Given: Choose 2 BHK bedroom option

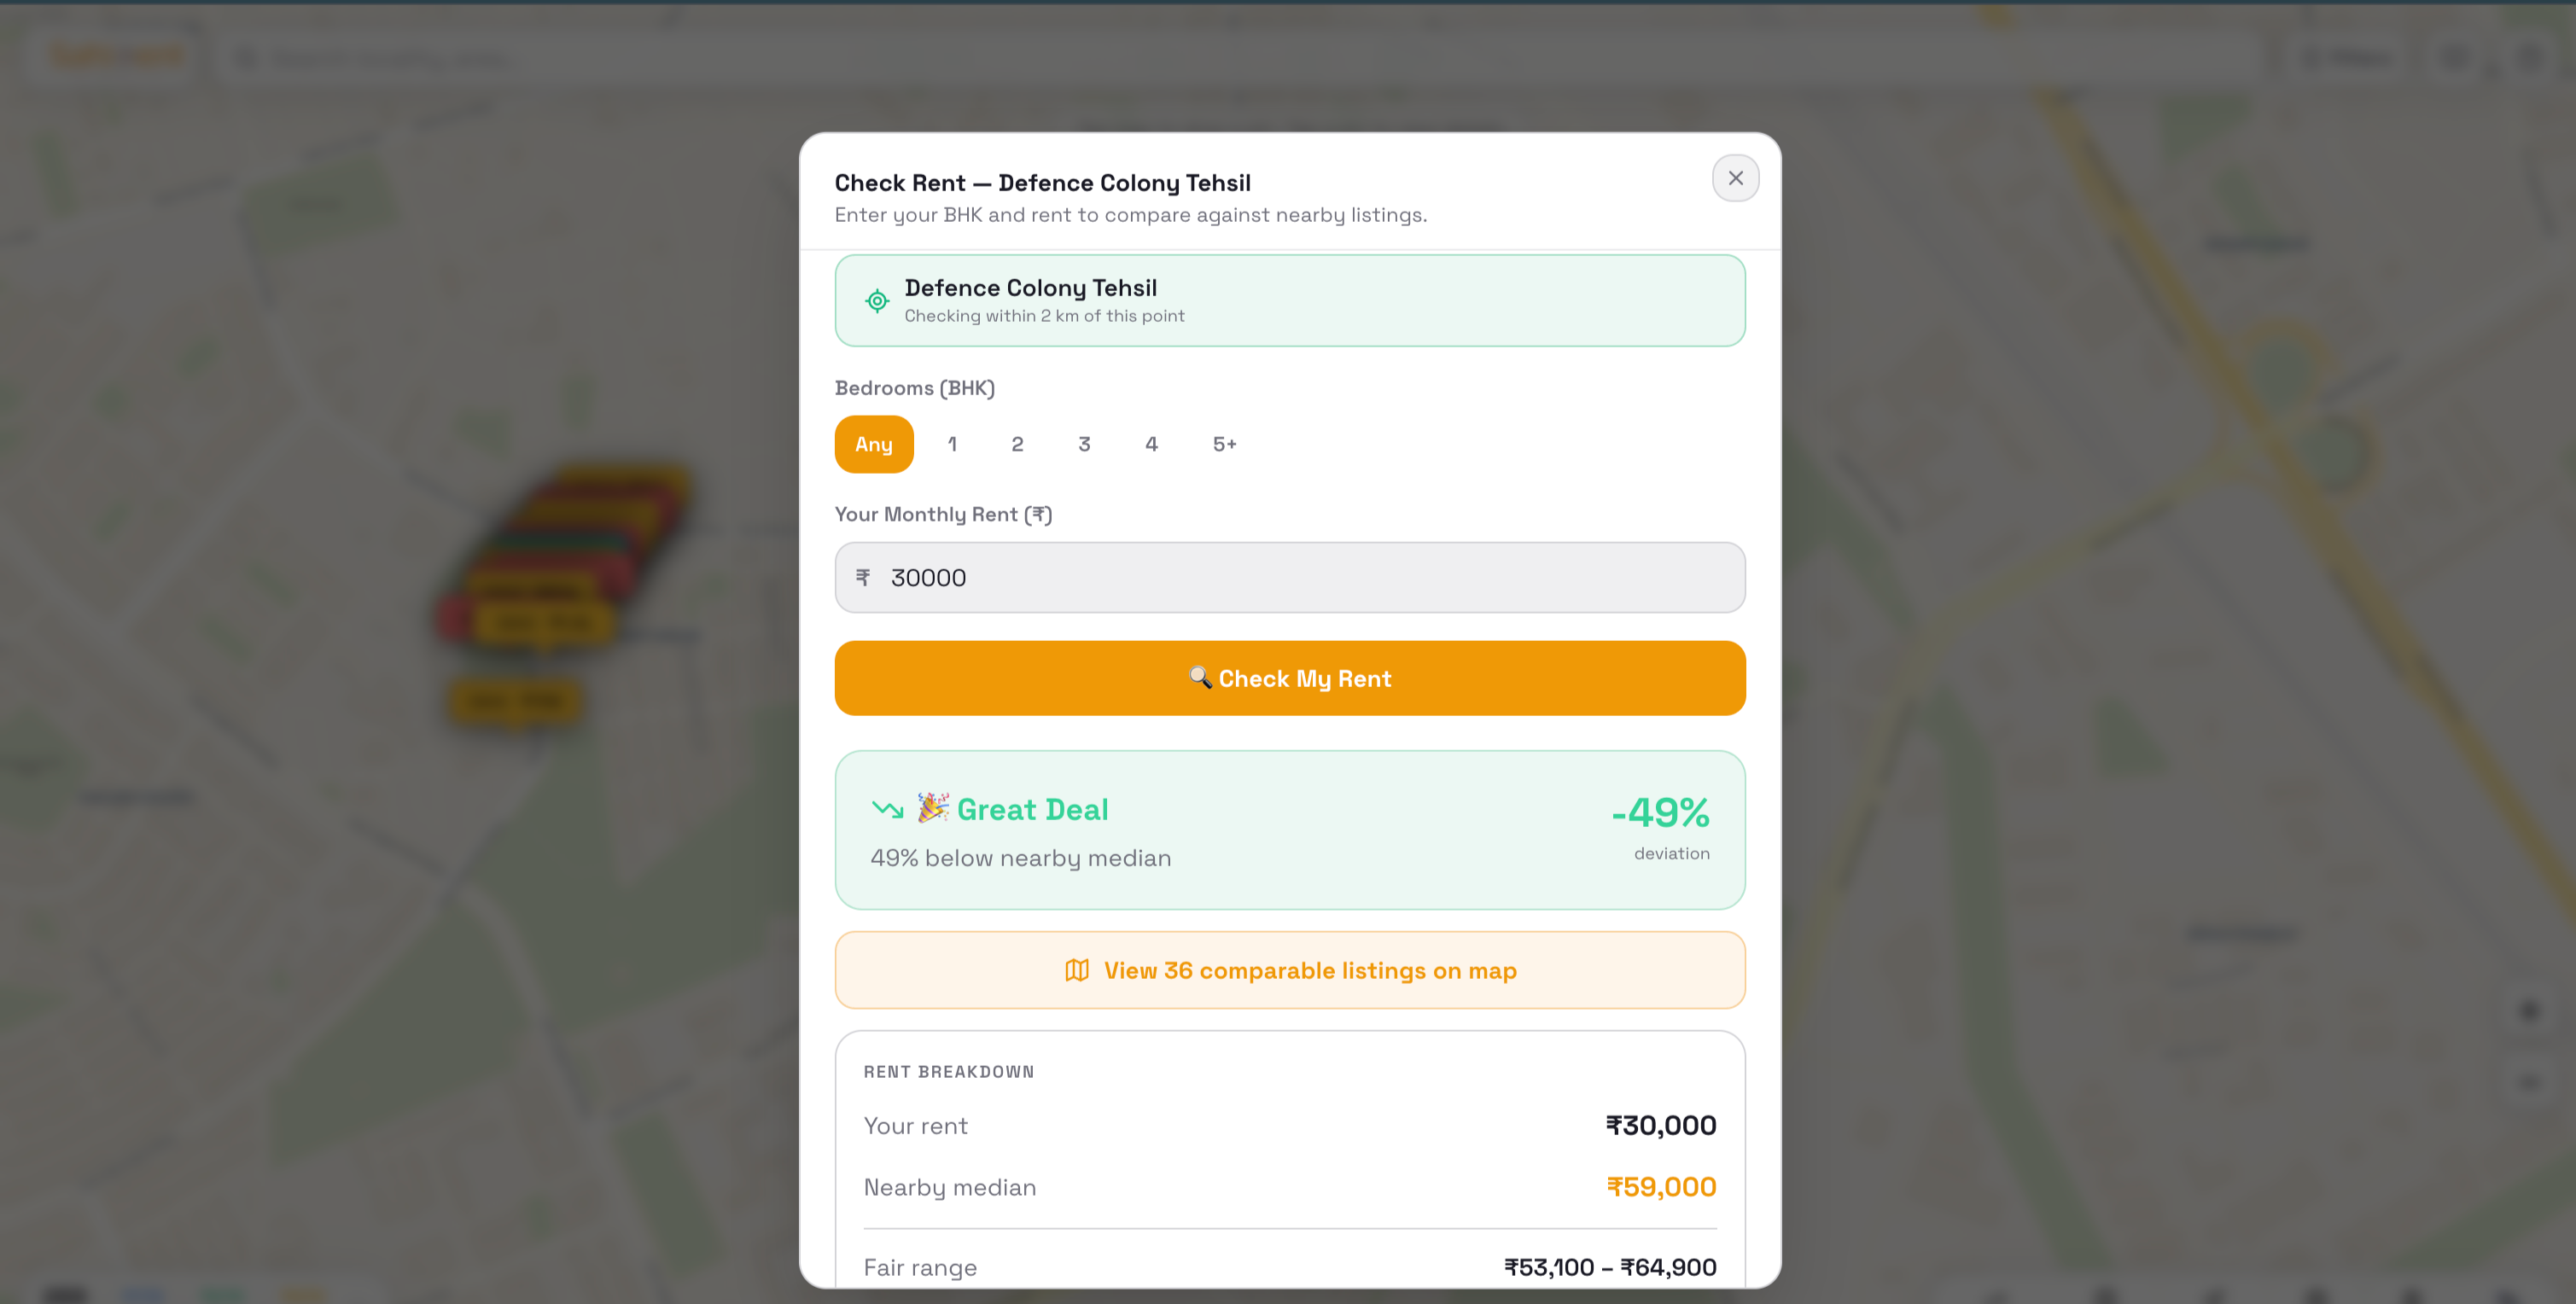Looking at the screenshot, I should 1017,444.
